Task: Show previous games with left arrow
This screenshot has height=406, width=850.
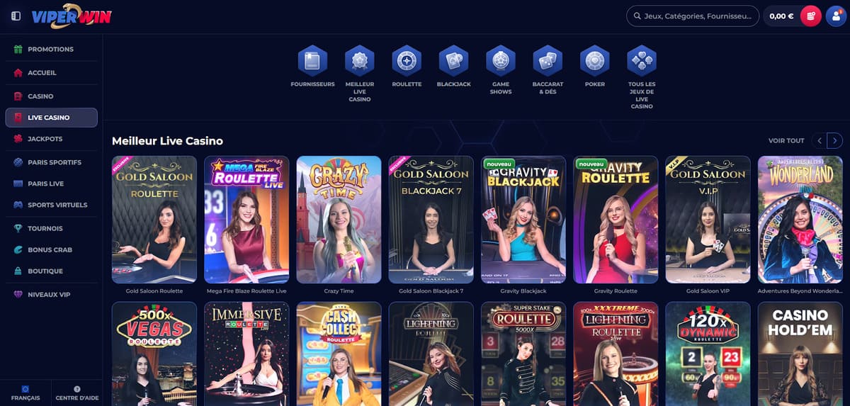Action: 820,140
